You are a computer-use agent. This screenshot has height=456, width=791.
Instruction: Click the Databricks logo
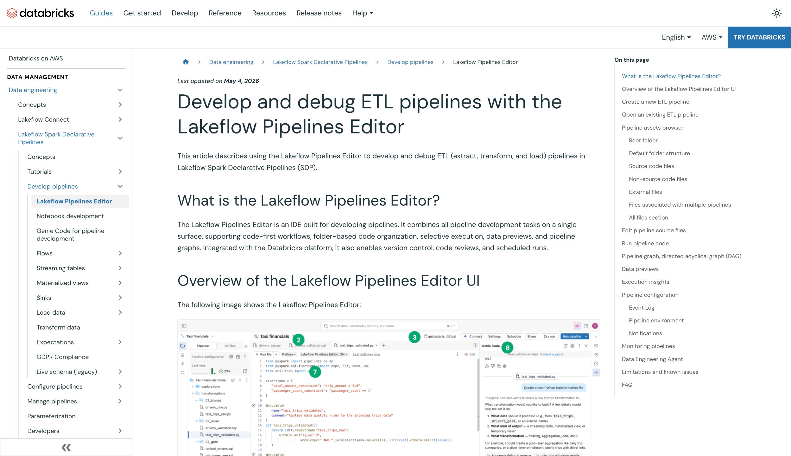41,13
